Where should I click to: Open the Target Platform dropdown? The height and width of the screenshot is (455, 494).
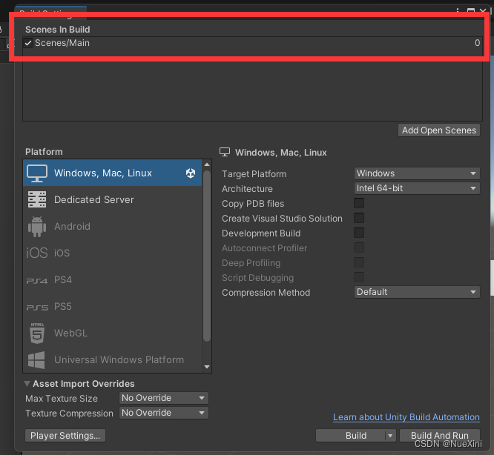tap(417, 173)
